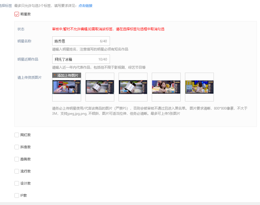Open fifth thumbnail with yellow studio set

click(x=199, y=87)
